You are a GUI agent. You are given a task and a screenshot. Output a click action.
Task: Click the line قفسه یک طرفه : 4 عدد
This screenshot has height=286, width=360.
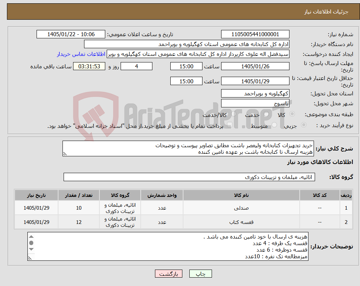(280, 243)
